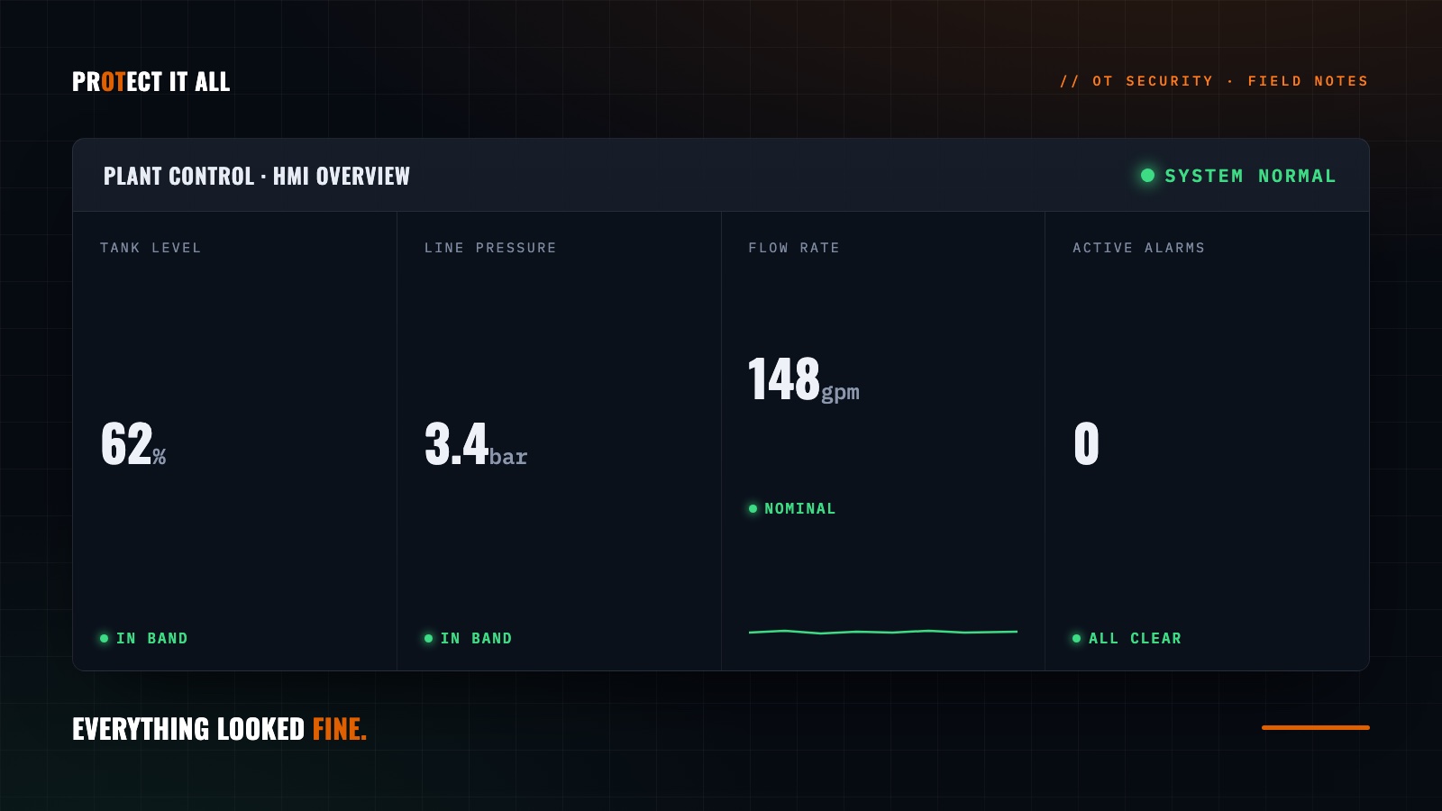This screenshot has width=1442, height=811.
Task: Click the 148 gpm flow value
Action: point(804,378)
